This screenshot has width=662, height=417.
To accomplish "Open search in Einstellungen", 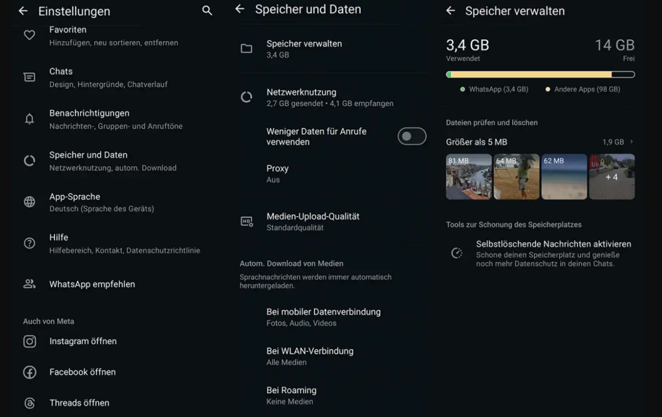I will coord(207,11).
